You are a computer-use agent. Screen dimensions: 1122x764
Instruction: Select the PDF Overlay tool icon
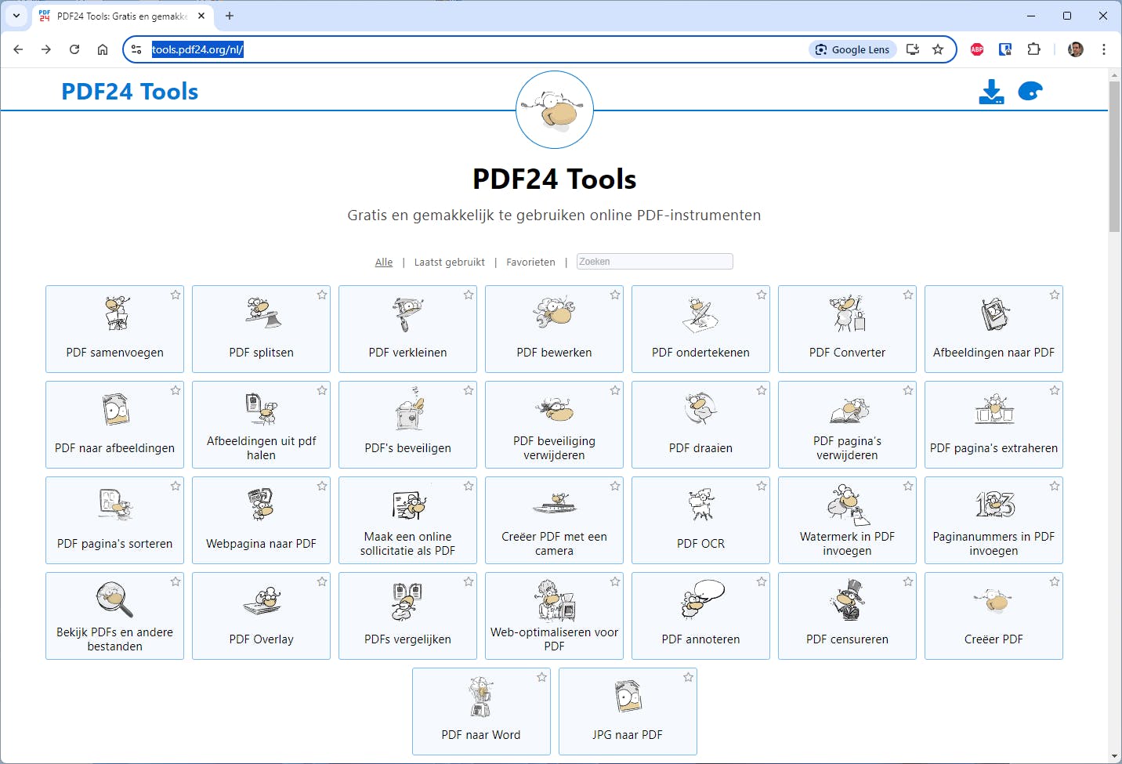(x=262, y=600)
